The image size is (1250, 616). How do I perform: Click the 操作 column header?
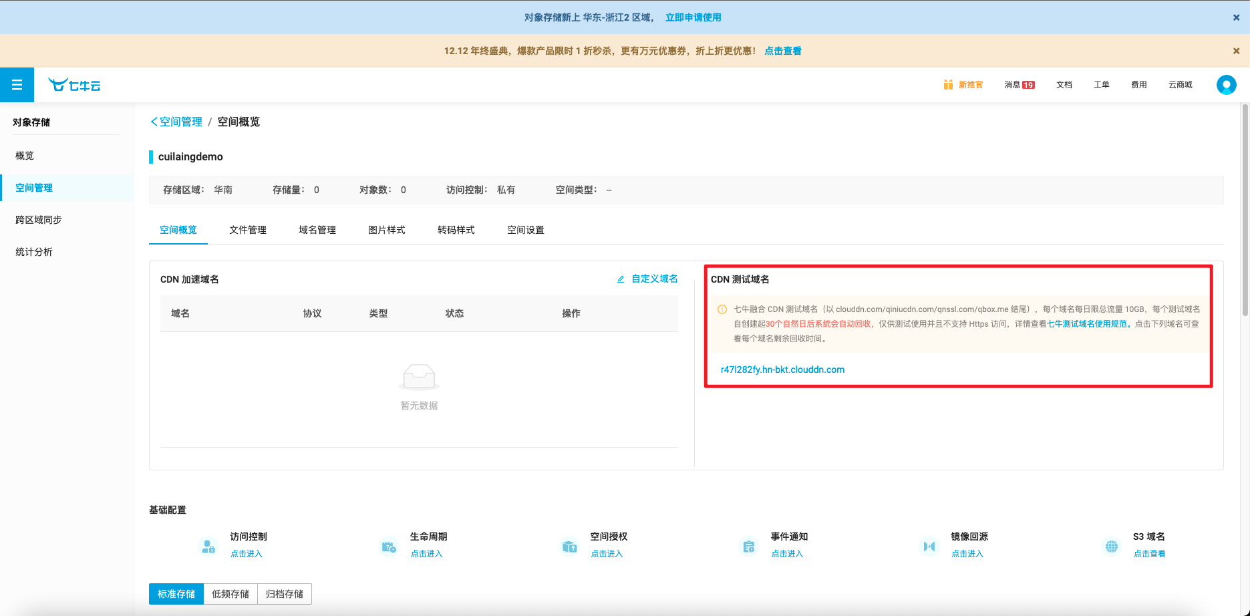tap(571, 313)
